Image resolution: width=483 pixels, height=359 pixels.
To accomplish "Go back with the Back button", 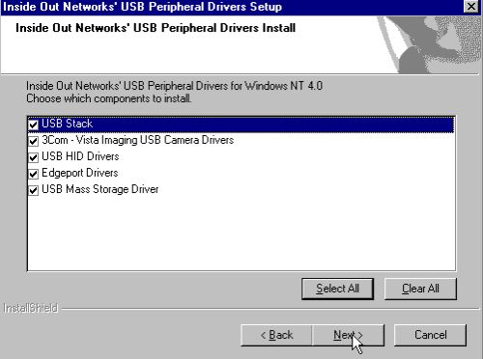I will click(276, 335).
